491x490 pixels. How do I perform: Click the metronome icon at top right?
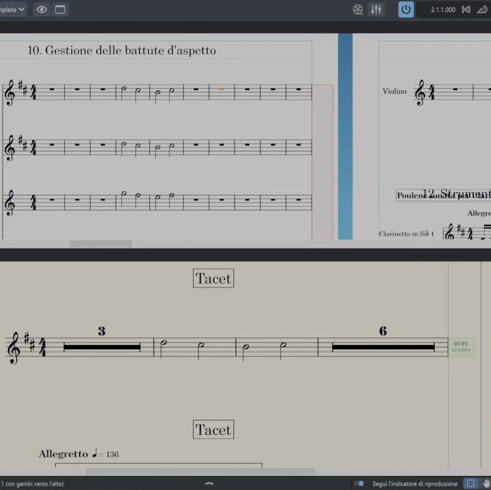pyautogui.click(x=482, y=10)
